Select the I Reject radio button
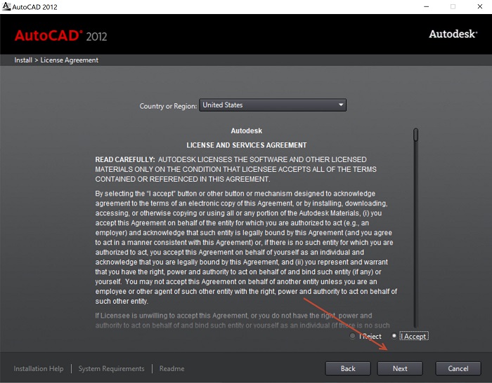The width and height of the screenshot is (492, 383). pyautogui.click(x=353, y=337)
